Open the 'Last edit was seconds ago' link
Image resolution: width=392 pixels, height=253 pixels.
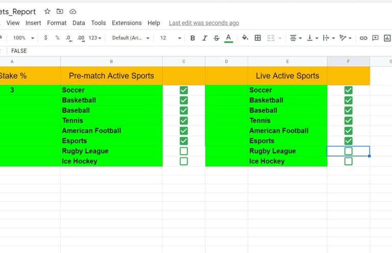[x=204, y=23]
